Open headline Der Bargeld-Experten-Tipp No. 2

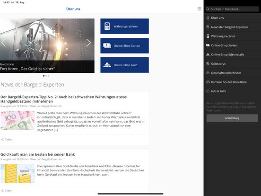(63, 99)
